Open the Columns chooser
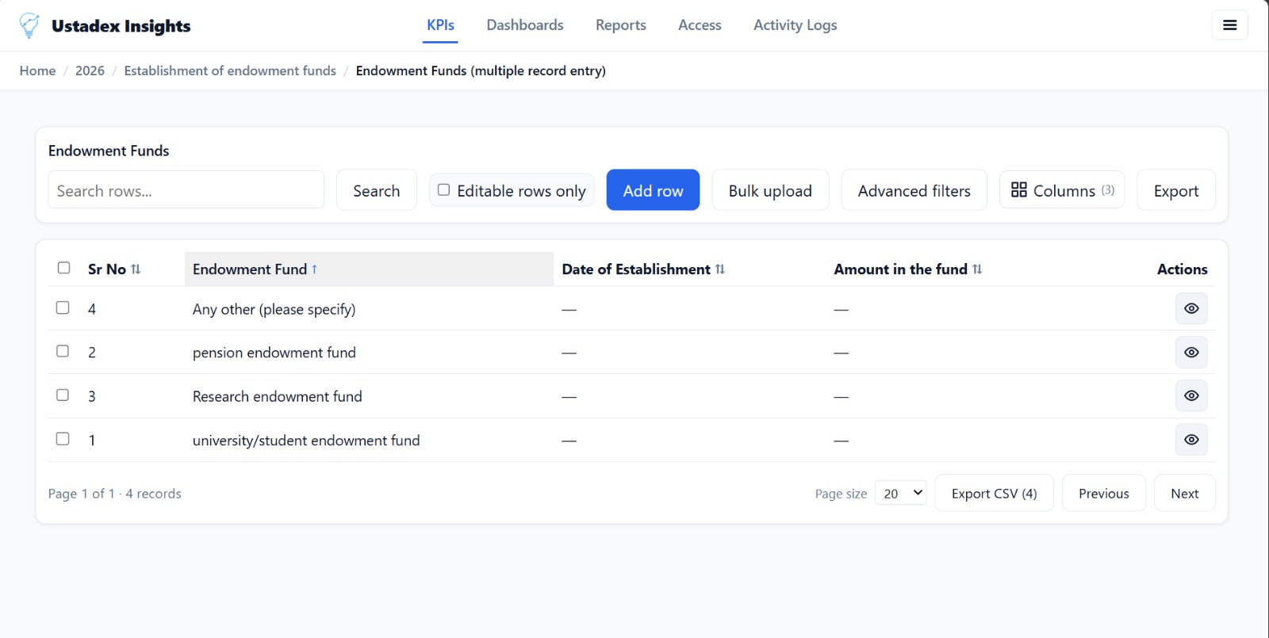The width and height of the screenshot is (1269, 638). [x=1062, y=190]
